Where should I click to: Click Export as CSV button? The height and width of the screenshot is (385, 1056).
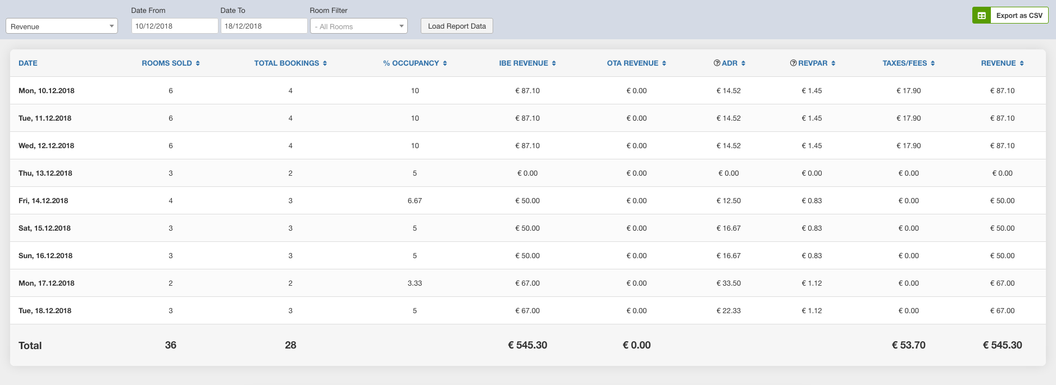point(1019,16)
